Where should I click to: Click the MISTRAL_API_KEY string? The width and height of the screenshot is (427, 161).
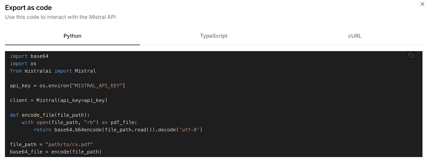pyautogui.click(x=98, y=86)
